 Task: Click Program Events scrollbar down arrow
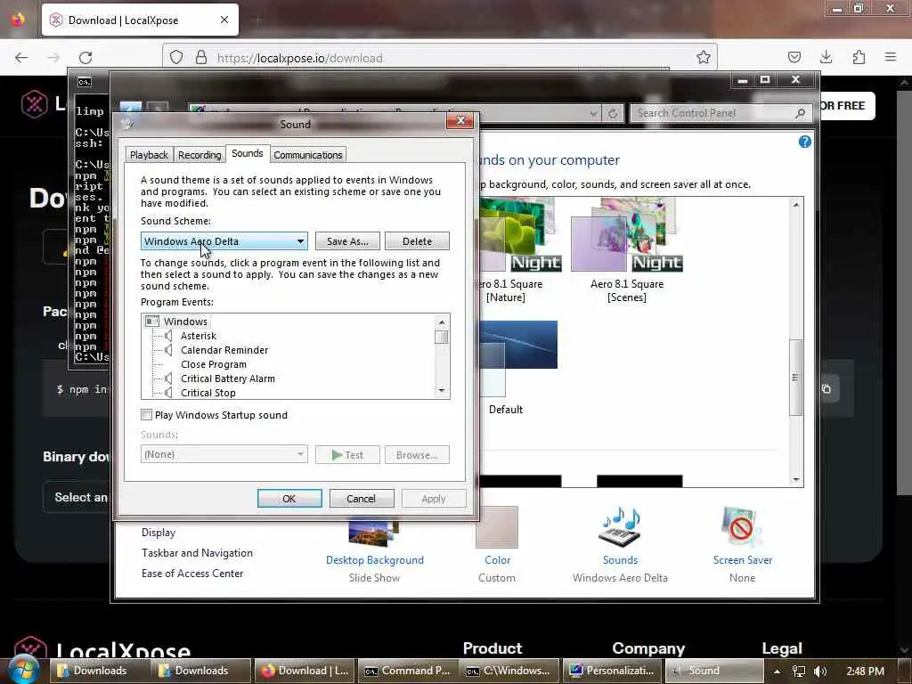[442, 391]
